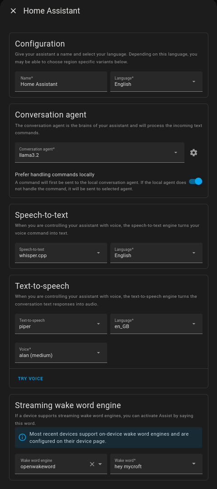
Task: Open the Speech-to-text whisper.cpp dropdown
Action: [61, 253]
